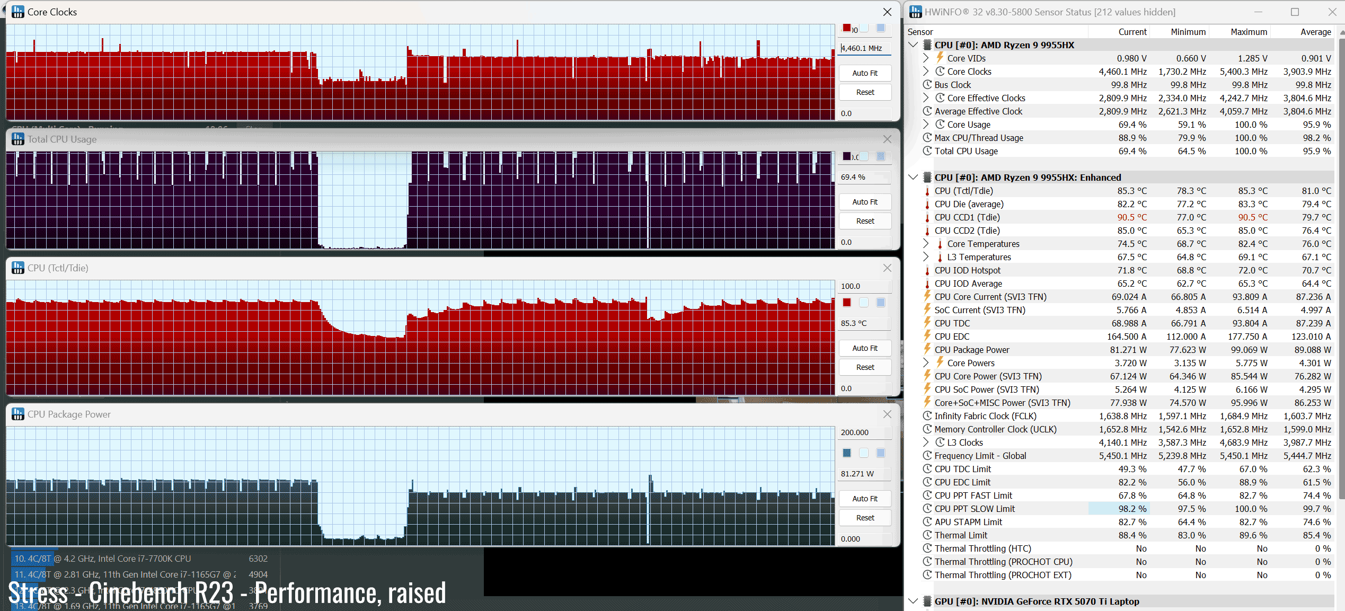Click the dark blue swatch in CPU Package Power graph
The image size is (1345, 611).
pos(846,453)
